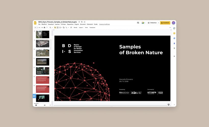209x127 pixels.
Task: Collapse the filmstrip panel with the chevron
Action: 50,105
